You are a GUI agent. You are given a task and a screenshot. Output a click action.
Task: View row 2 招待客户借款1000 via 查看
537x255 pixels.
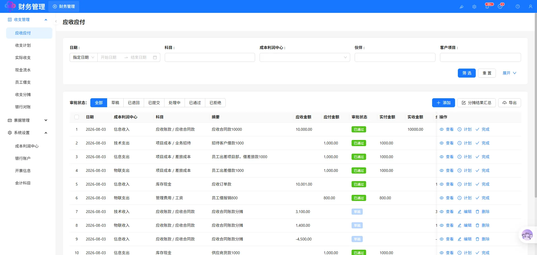click(x=447, y=143)
